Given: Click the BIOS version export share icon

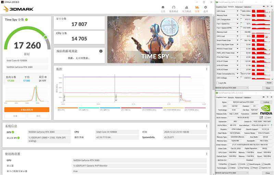Looking at the screenshot, I should click(261, 118).
